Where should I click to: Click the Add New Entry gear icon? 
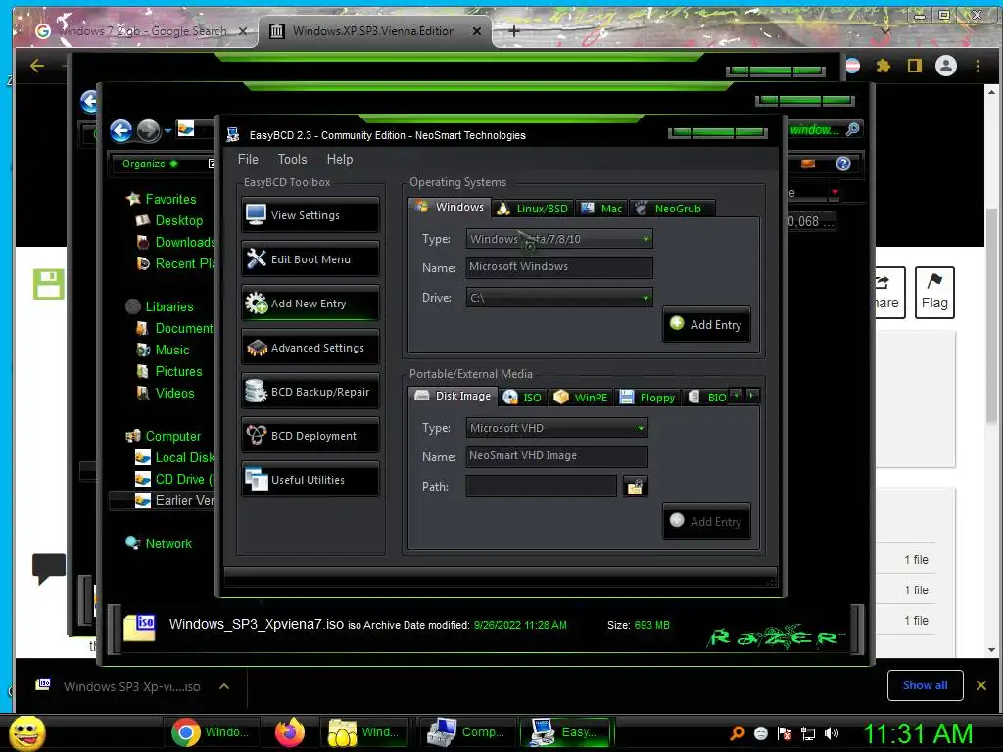(256, 303)
